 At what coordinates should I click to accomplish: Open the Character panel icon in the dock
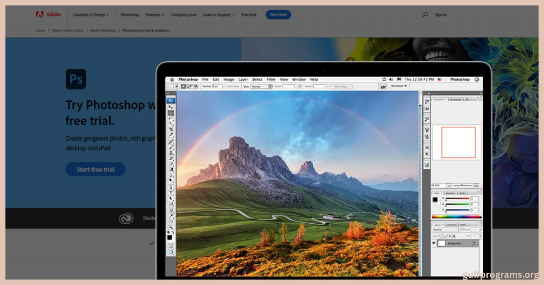point(427,147)
